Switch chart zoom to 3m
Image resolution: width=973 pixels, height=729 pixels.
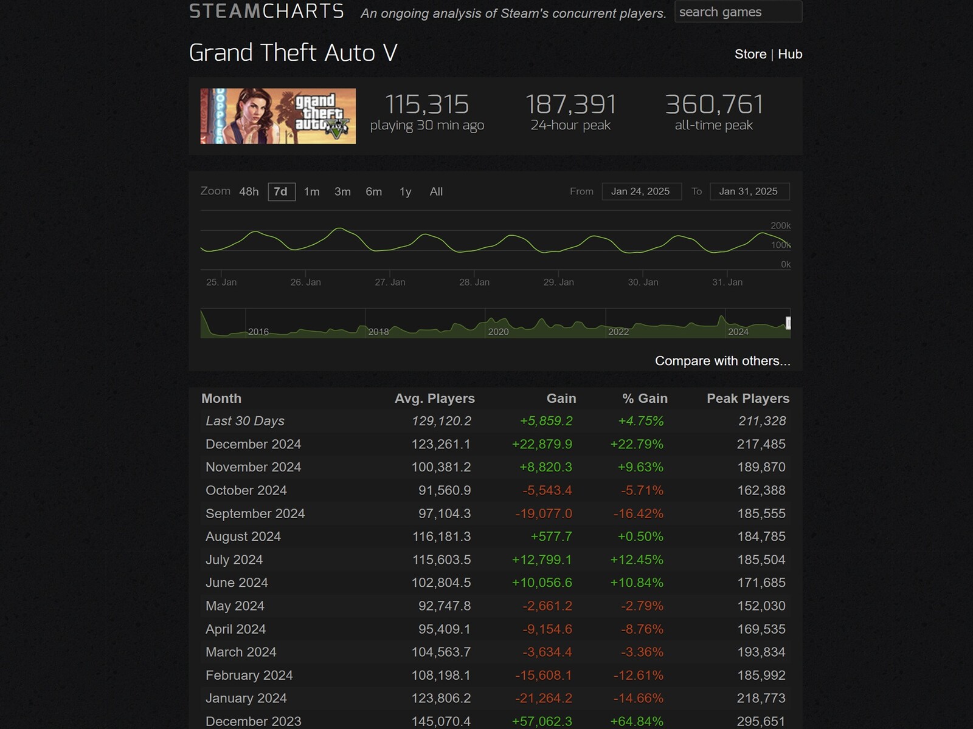[342, 191]
